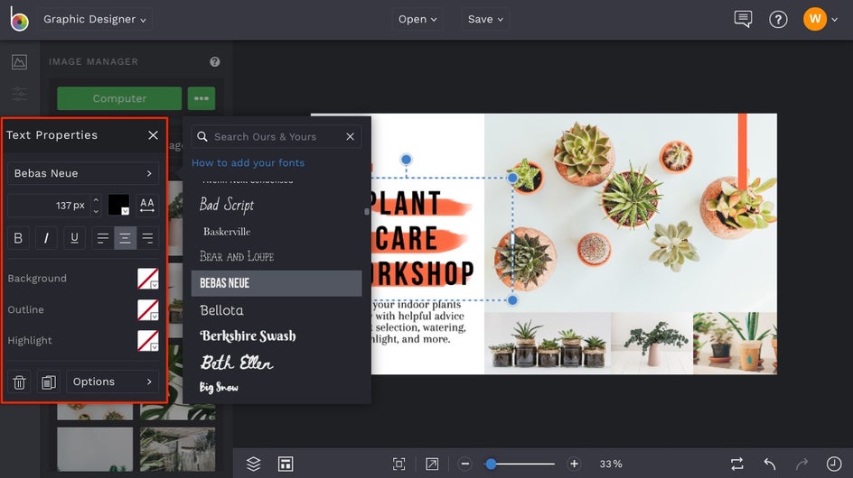Expand the text Options menu
The height and width of the screenshot is (478, 853).
[112, 382]
